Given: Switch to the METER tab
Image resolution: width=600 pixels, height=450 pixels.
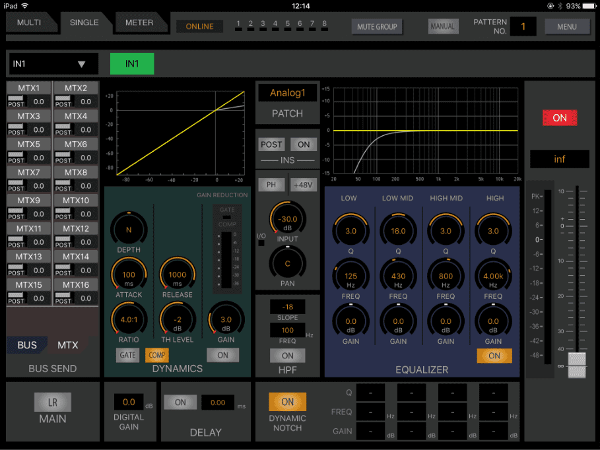Looking at the screenshot, I should click(x=139, y=22).
